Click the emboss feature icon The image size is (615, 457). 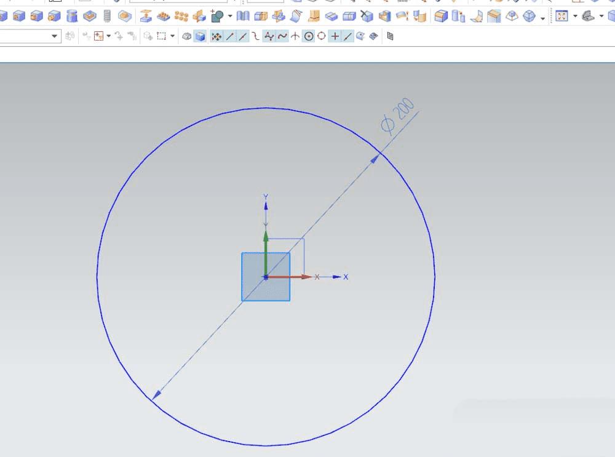point(125,16)
